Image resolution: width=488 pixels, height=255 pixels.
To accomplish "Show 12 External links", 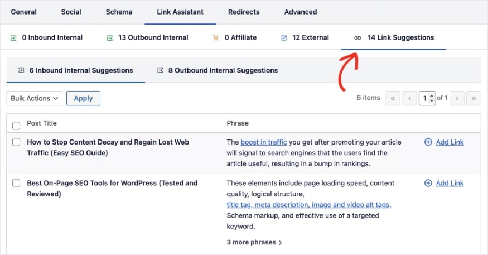I will click(310, 37).
